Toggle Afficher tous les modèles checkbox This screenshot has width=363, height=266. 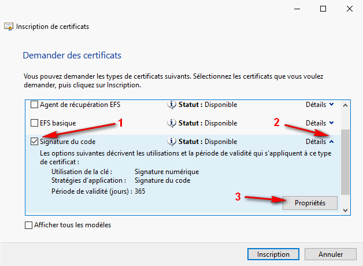coord(29,225)
